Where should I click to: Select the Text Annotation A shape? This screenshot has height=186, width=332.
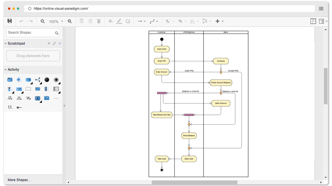pos(38,98)
